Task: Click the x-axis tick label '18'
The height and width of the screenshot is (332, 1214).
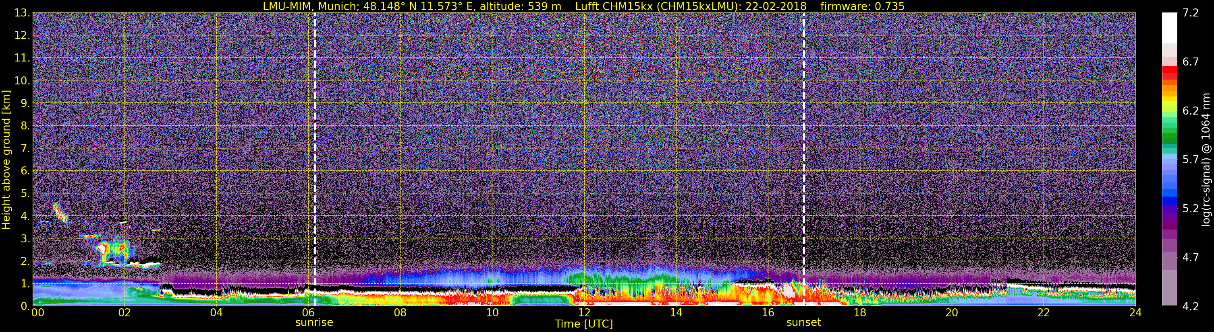Action: [859, 313]
